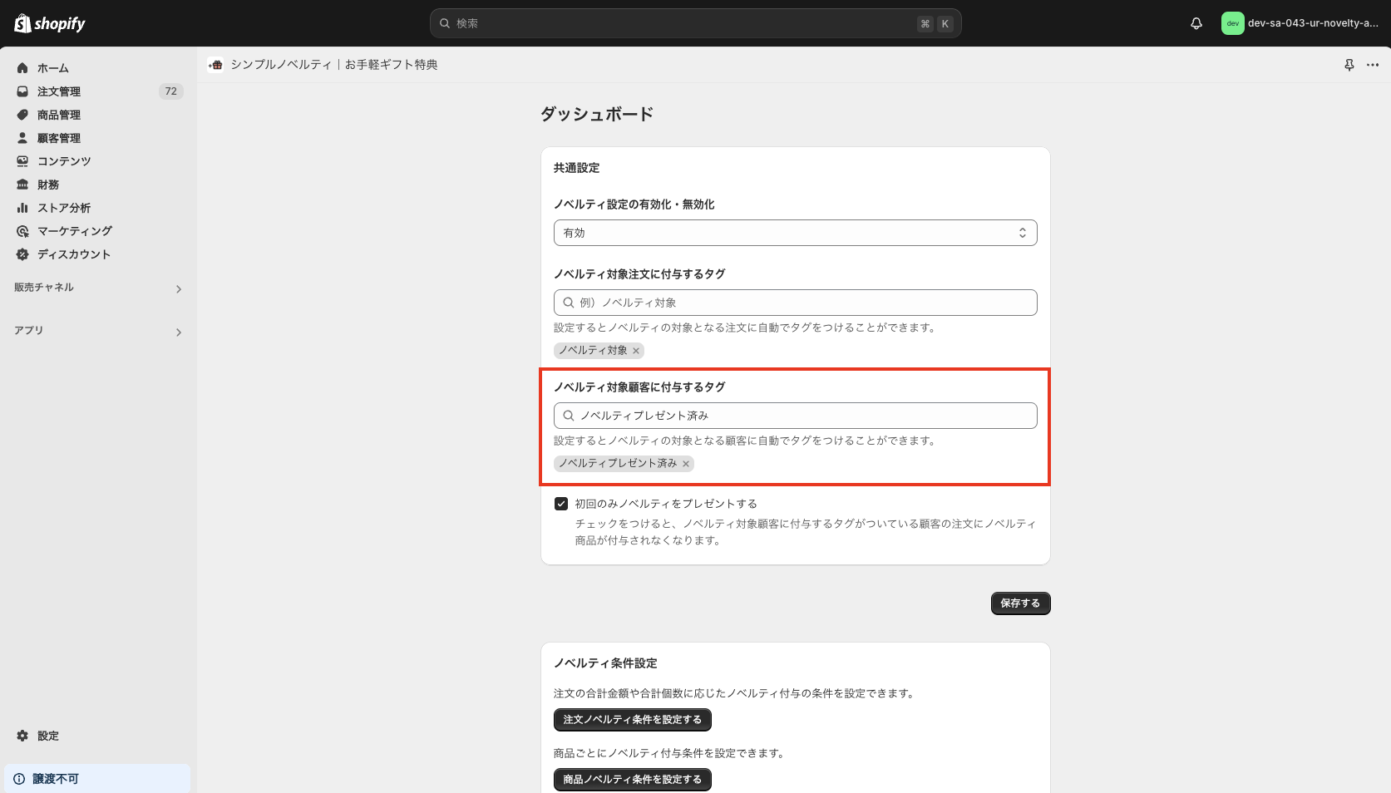
Task: Open the マーケティング section
Action: [x=75, y=231]
